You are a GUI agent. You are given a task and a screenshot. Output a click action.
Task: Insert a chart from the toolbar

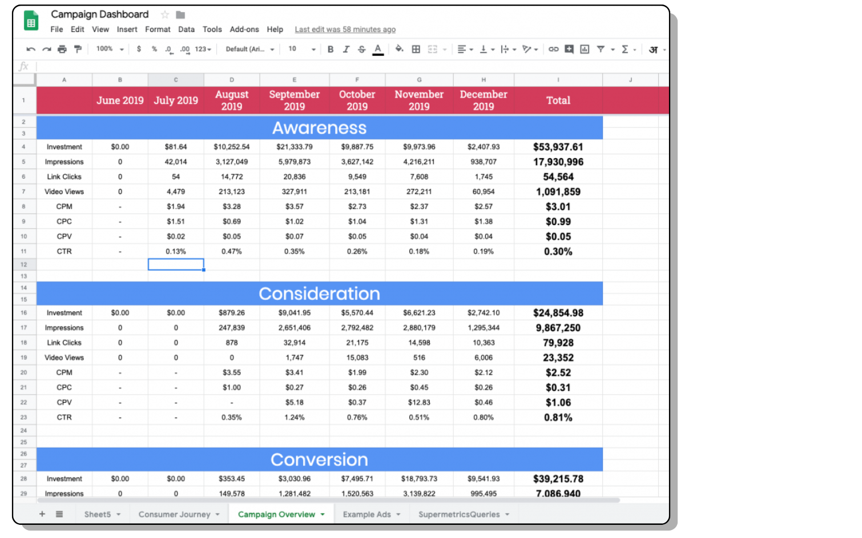click(x=585, y=50)
